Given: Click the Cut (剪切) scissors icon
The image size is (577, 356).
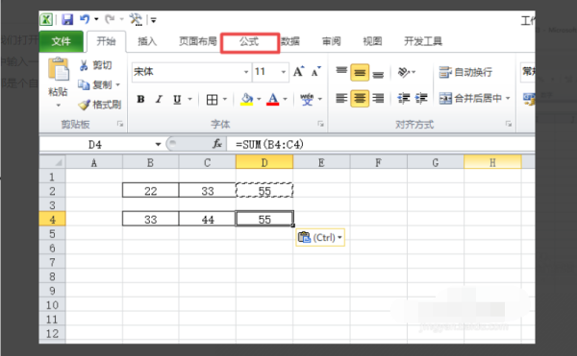Looking at the screenshot, I should point(84,65).
